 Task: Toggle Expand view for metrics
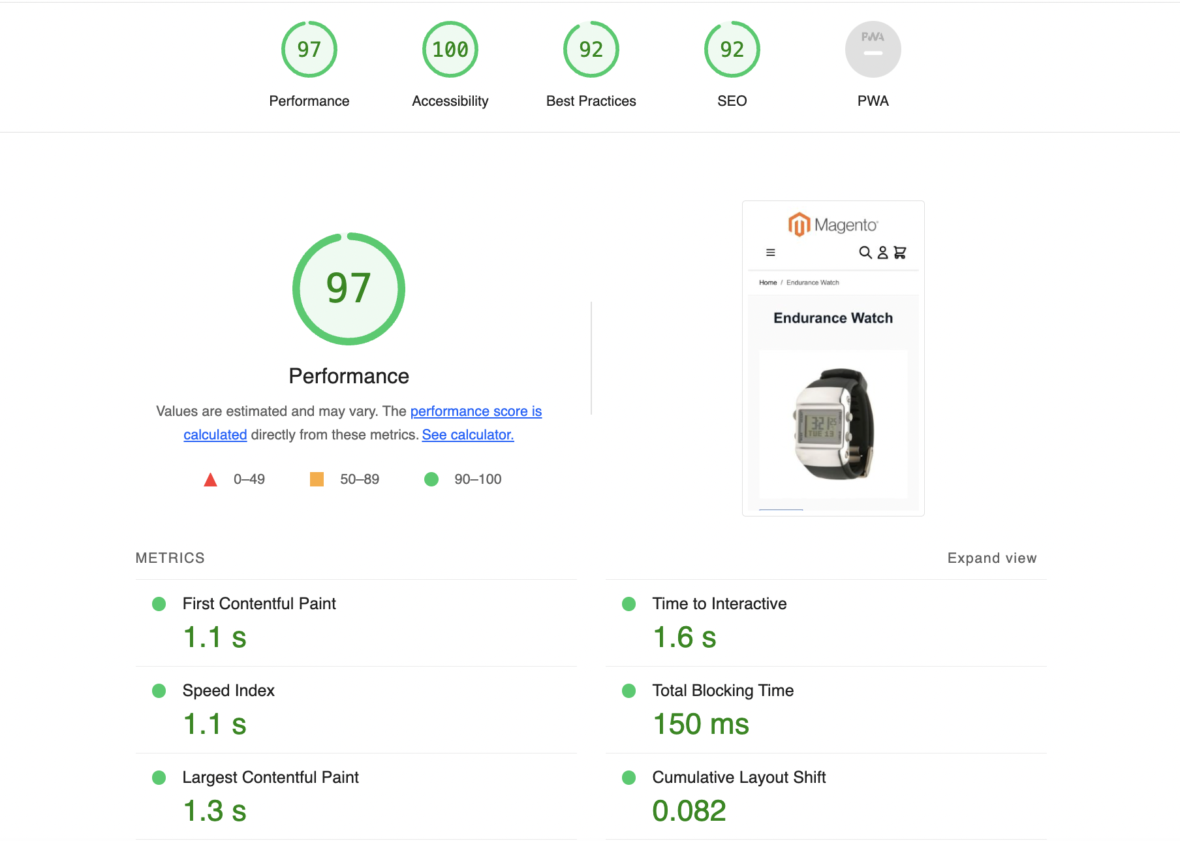tap(991, 558)
